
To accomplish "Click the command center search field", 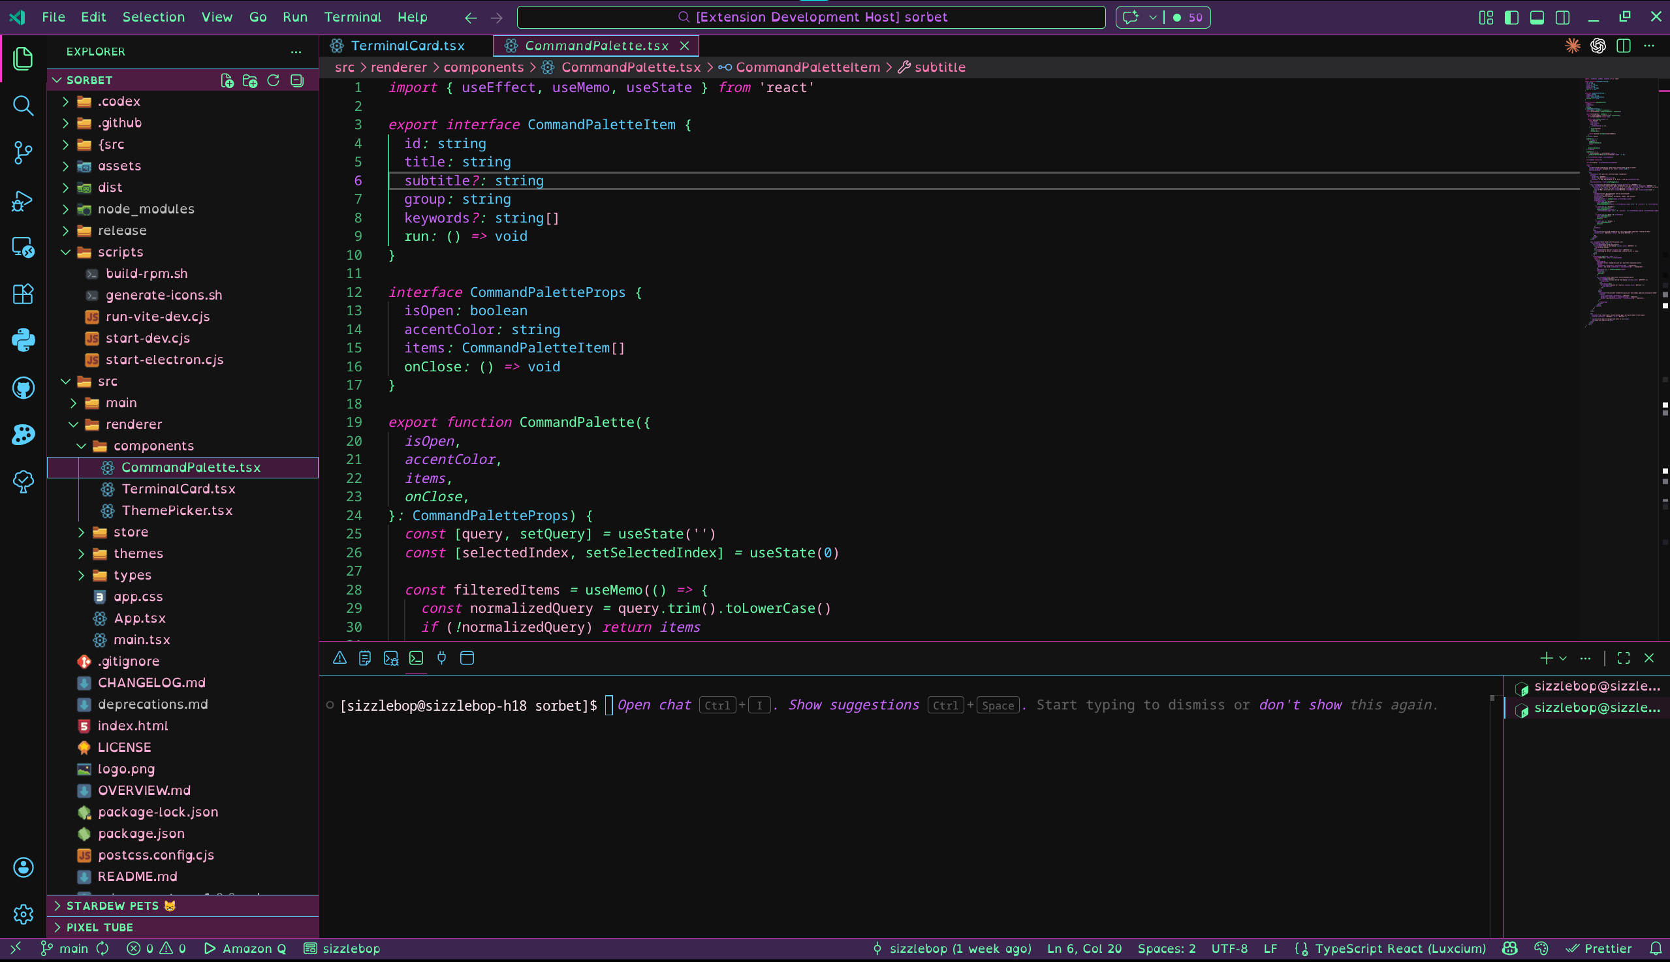I will point(810,17).
